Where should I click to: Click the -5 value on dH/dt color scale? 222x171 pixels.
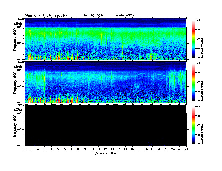coord(198,20)
